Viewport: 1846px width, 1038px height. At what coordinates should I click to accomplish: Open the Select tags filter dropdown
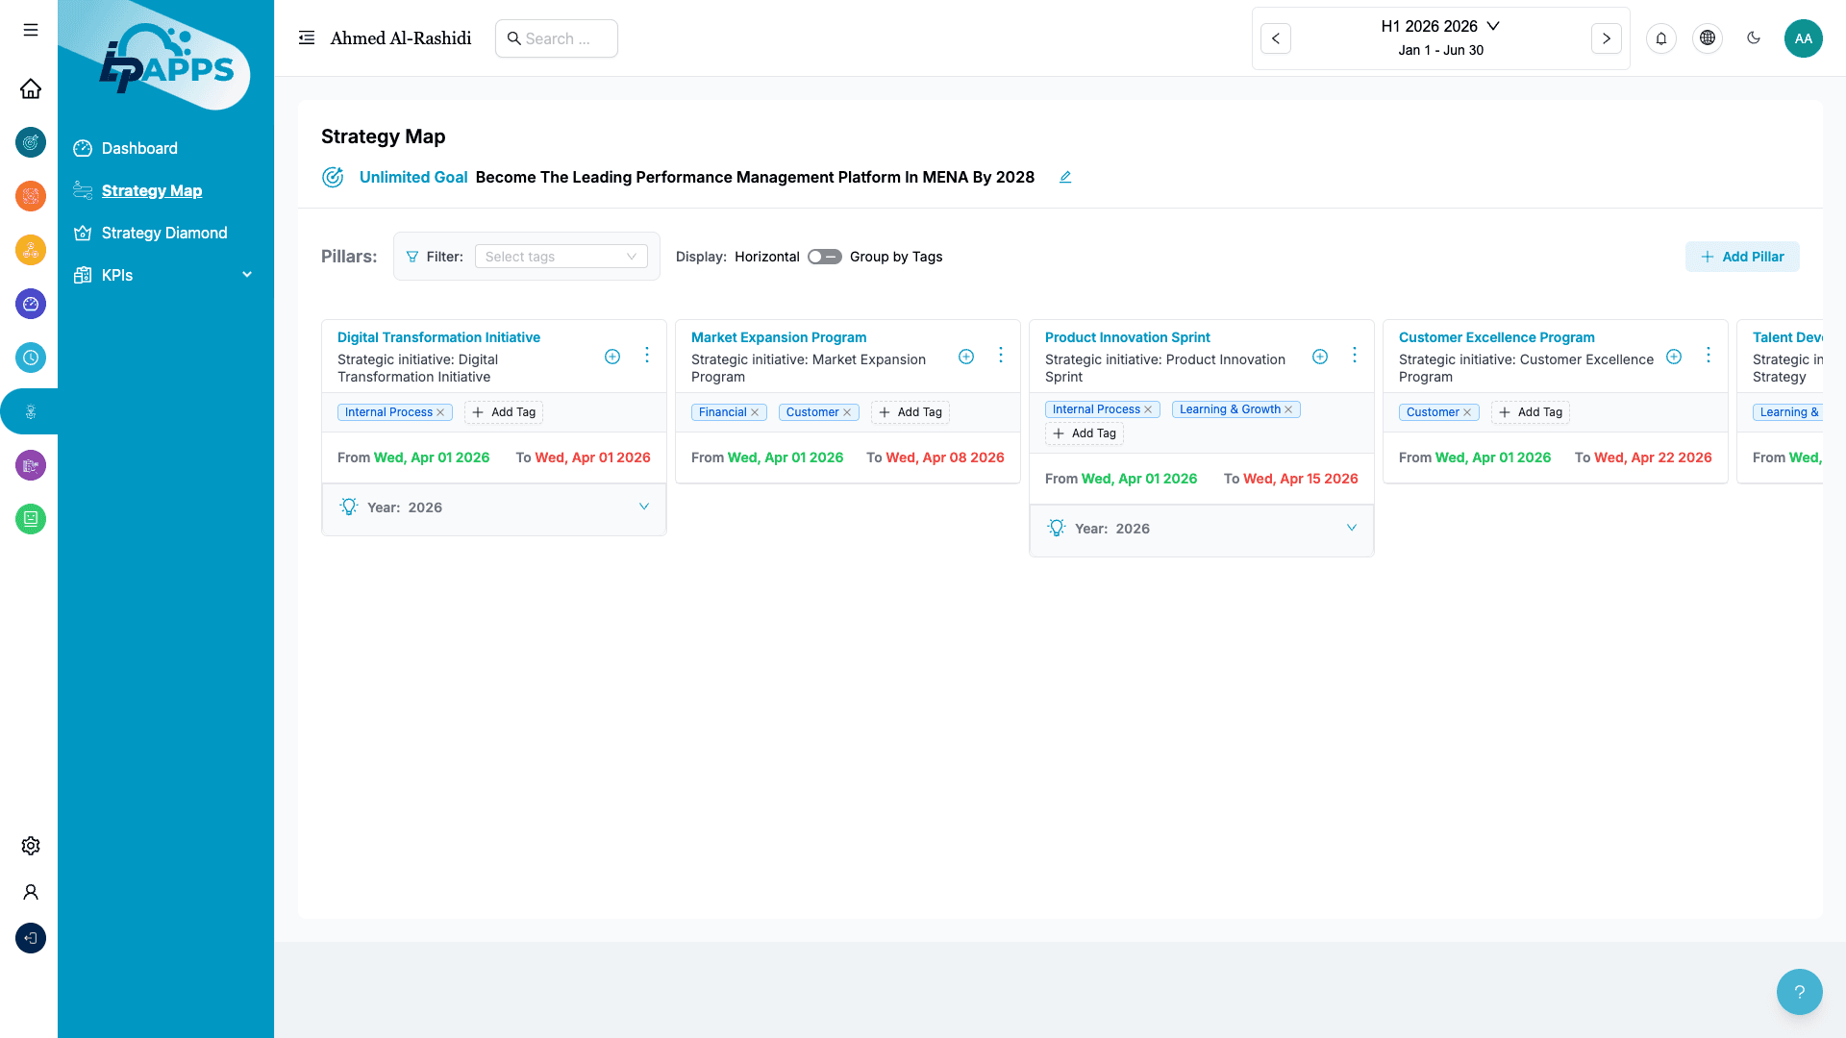[561, 257]
